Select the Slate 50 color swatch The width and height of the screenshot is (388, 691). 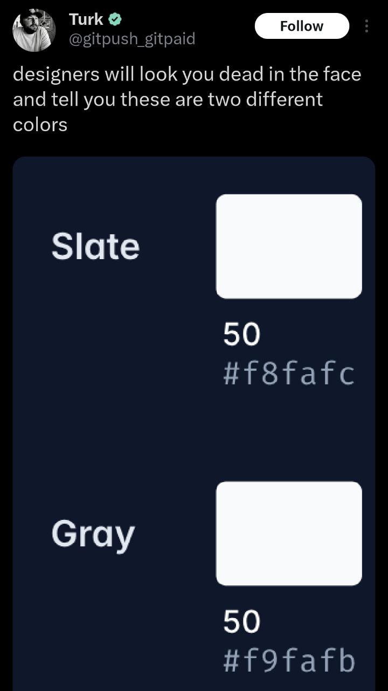(289, 246)
